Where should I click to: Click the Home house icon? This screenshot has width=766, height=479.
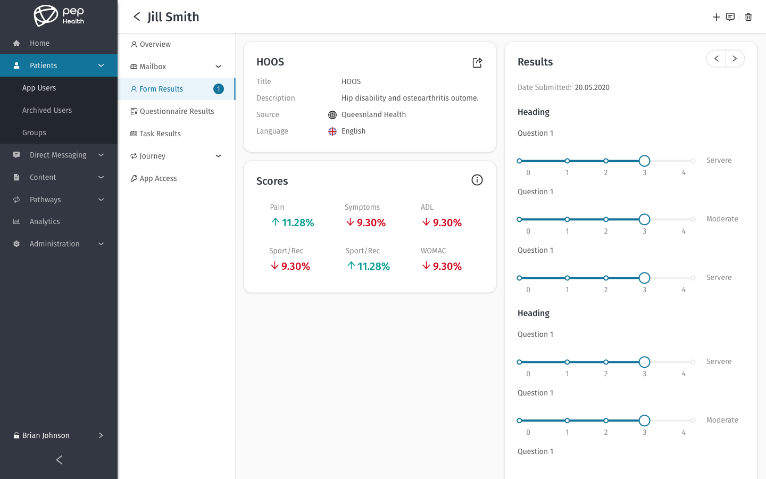[16, 43]
